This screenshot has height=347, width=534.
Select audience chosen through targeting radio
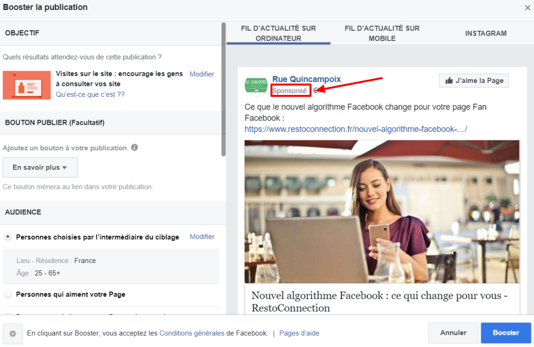tap(8, 237)
